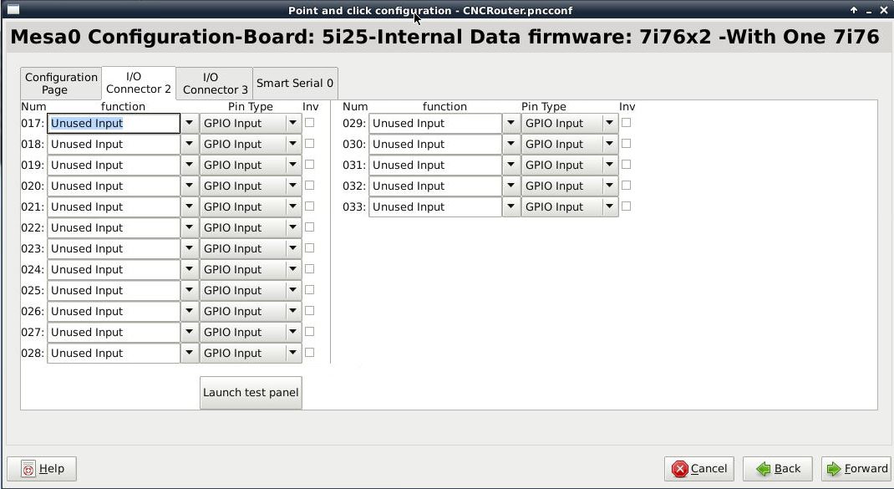Viewport: 894px width, 489px height.
Task: Focus function field for pin 017
Action: click(x=114, y=123)
